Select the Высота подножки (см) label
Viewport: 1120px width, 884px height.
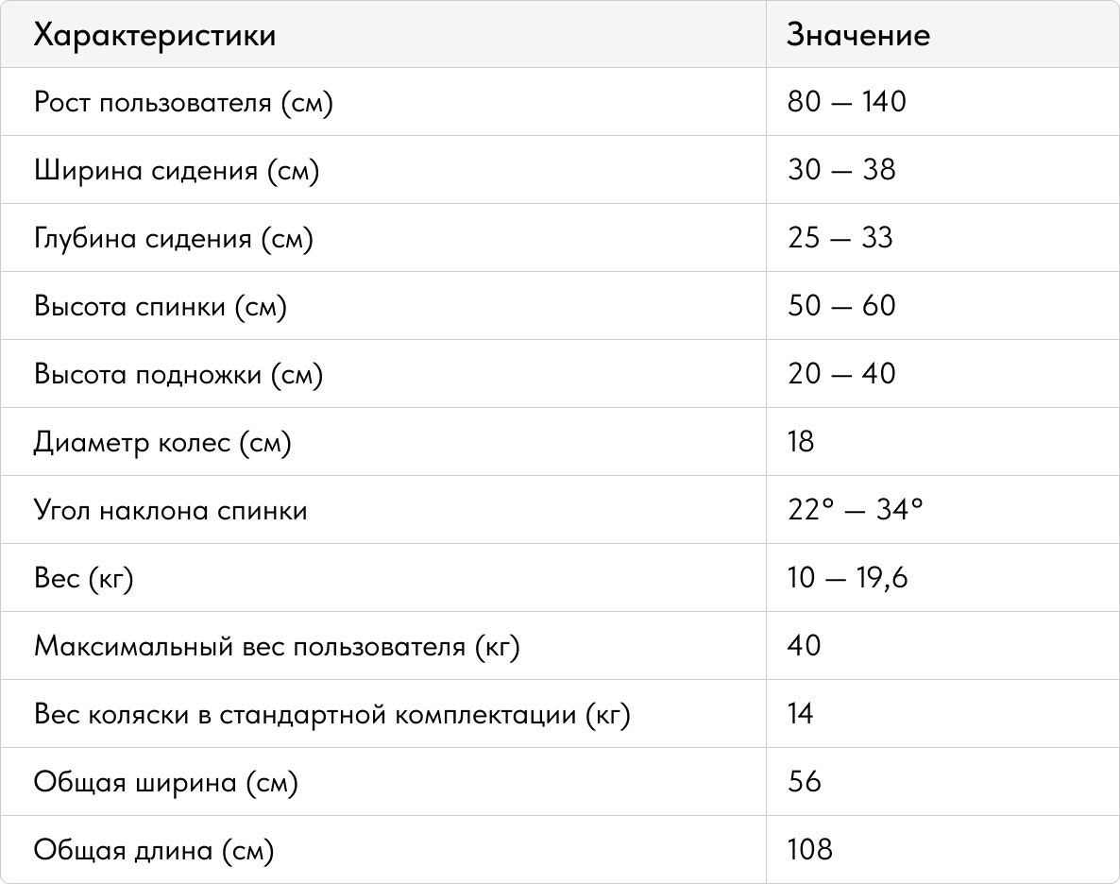point(178,374)
